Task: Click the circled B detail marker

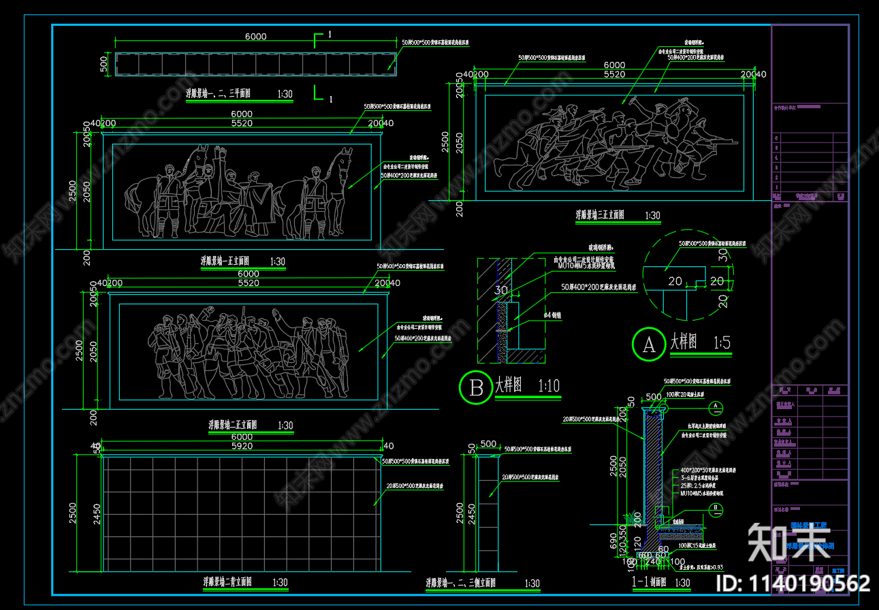Action: pyautogui.click(x=476, y=387)
